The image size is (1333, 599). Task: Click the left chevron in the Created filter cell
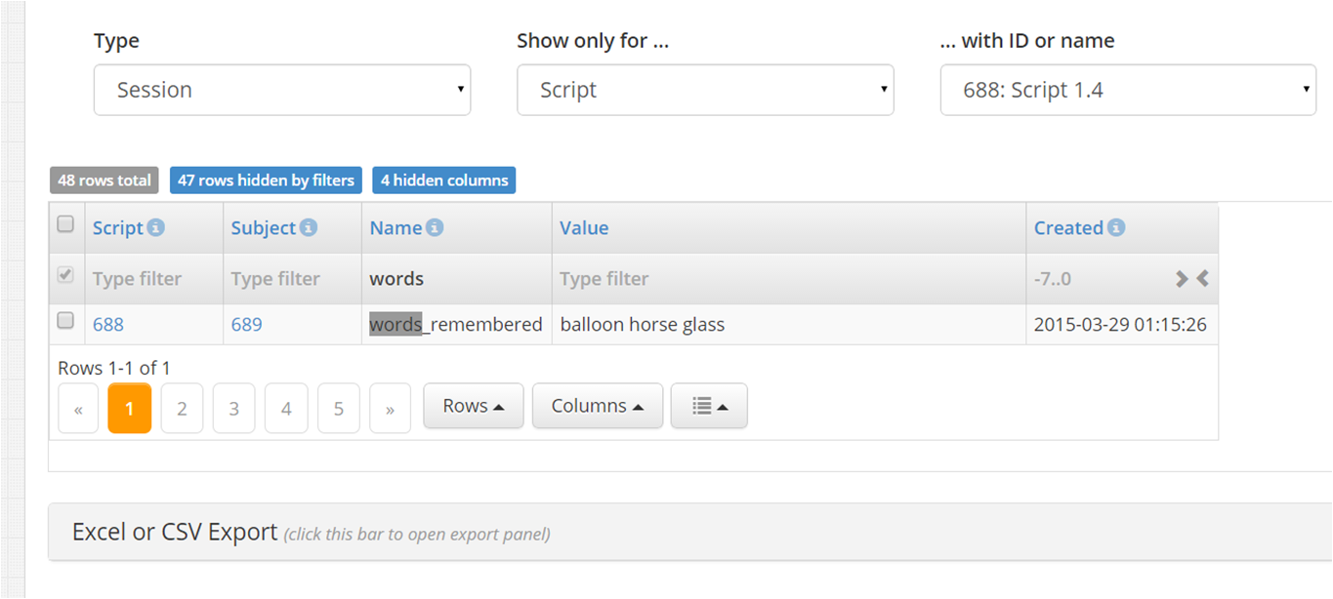click(1201, 278)
